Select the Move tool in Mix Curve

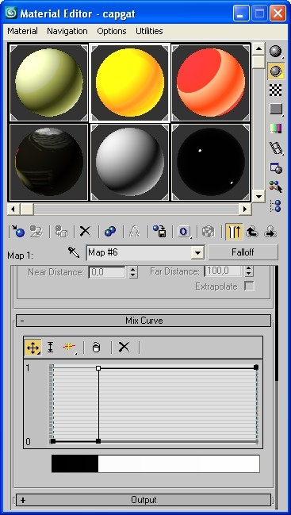pyautogui.click(x=33, y=348)
